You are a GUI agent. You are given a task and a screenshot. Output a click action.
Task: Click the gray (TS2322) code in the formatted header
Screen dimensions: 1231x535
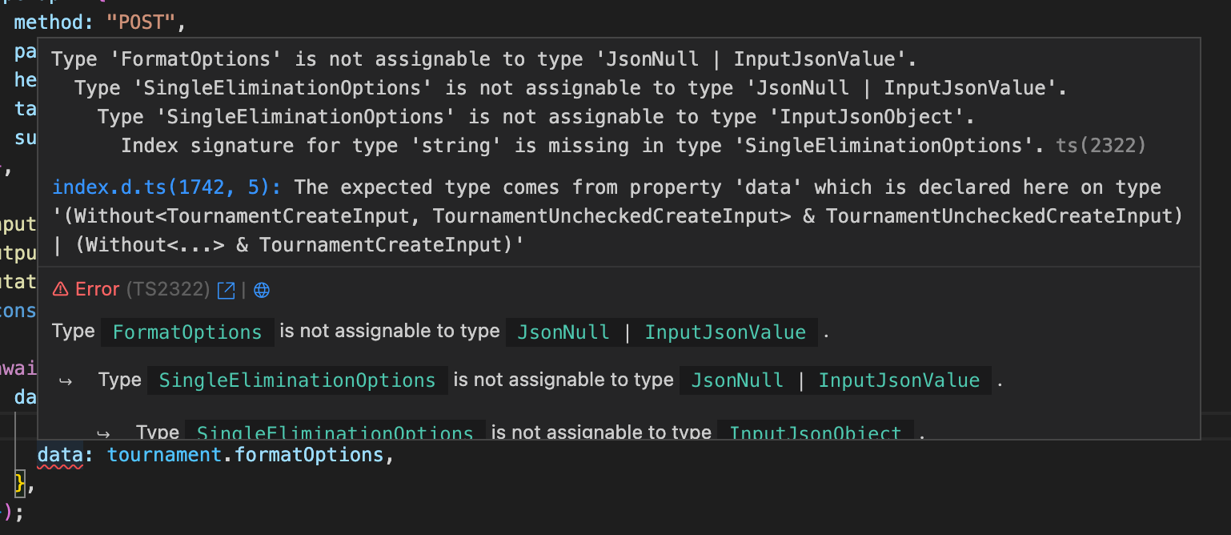coord(168,289)
